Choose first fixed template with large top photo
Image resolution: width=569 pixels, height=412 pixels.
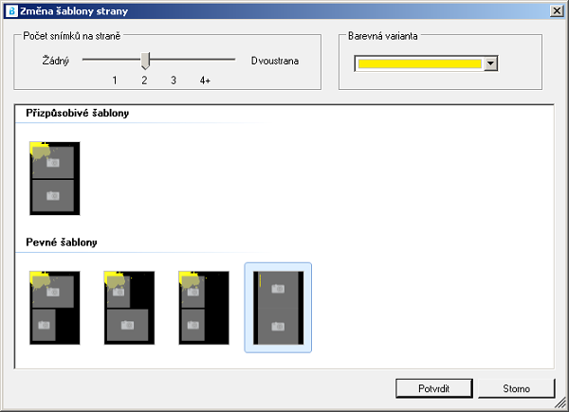coord(55,307)
